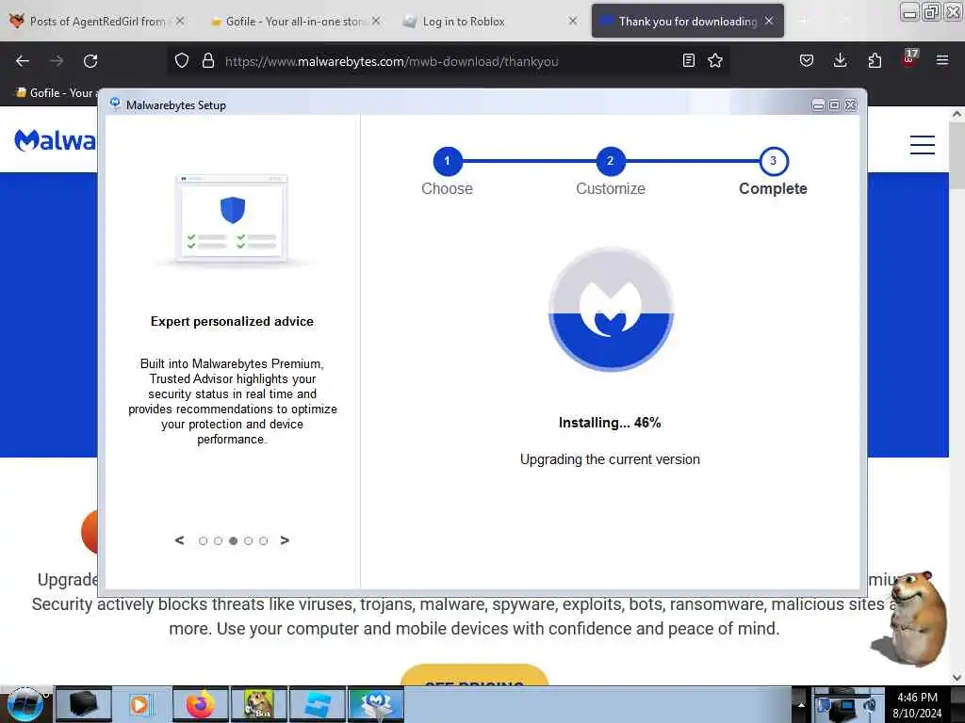
Task: Close the Log in to Roblox tab
Action: pos(572,21)
